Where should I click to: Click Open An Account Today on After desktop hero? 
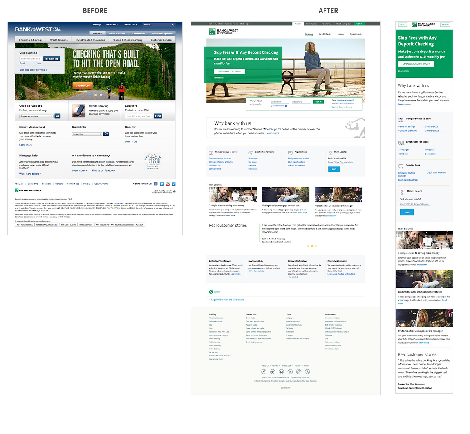230,71
